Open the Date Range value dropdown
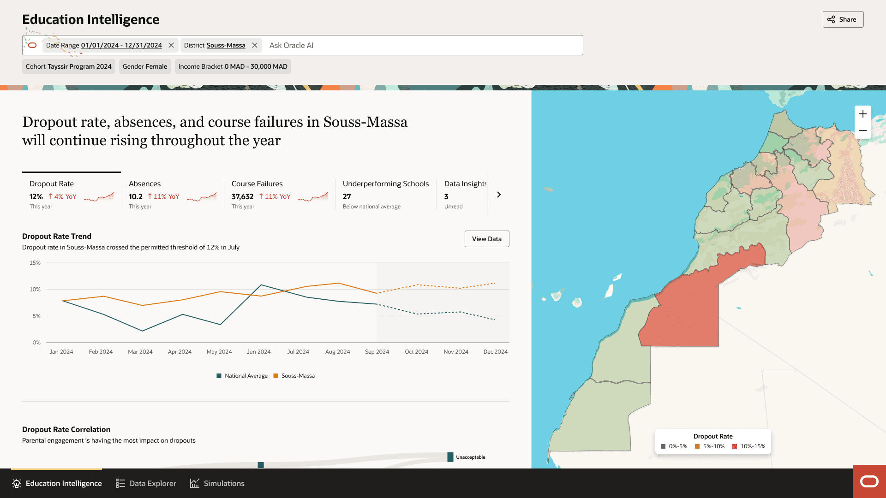Screen dimensions: 886x498 pyautogui.click(x=121, y=45)
